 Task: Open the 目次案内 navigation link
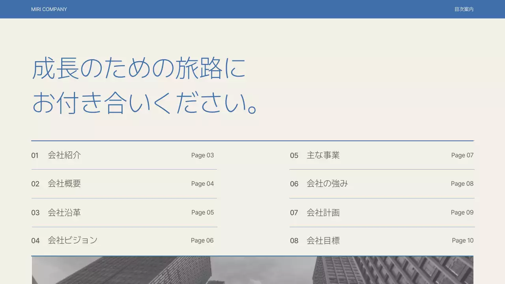(464, 9)
